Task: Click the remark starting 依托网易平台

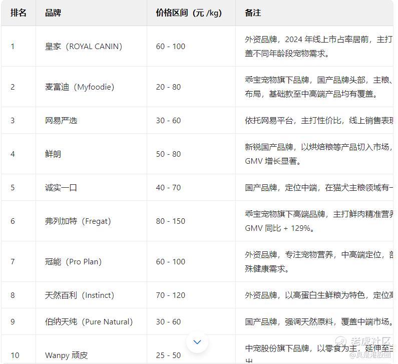Action: pos(319,120)
